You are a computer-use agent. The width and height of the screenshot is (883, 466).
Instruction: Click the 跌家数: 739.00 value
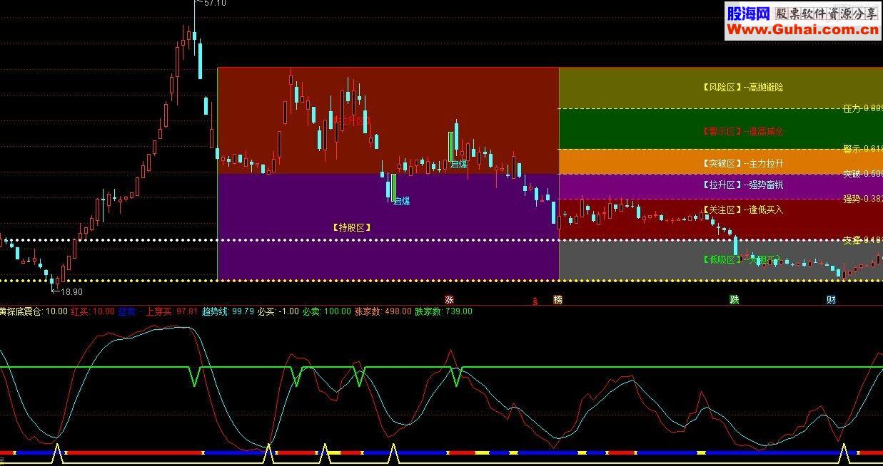pos(443,311)
